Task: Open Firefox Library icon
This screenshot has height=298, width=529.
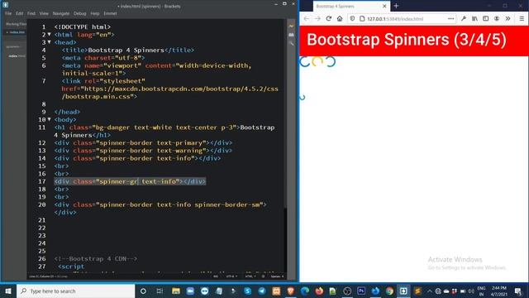Action: click(x=474, y=19)
